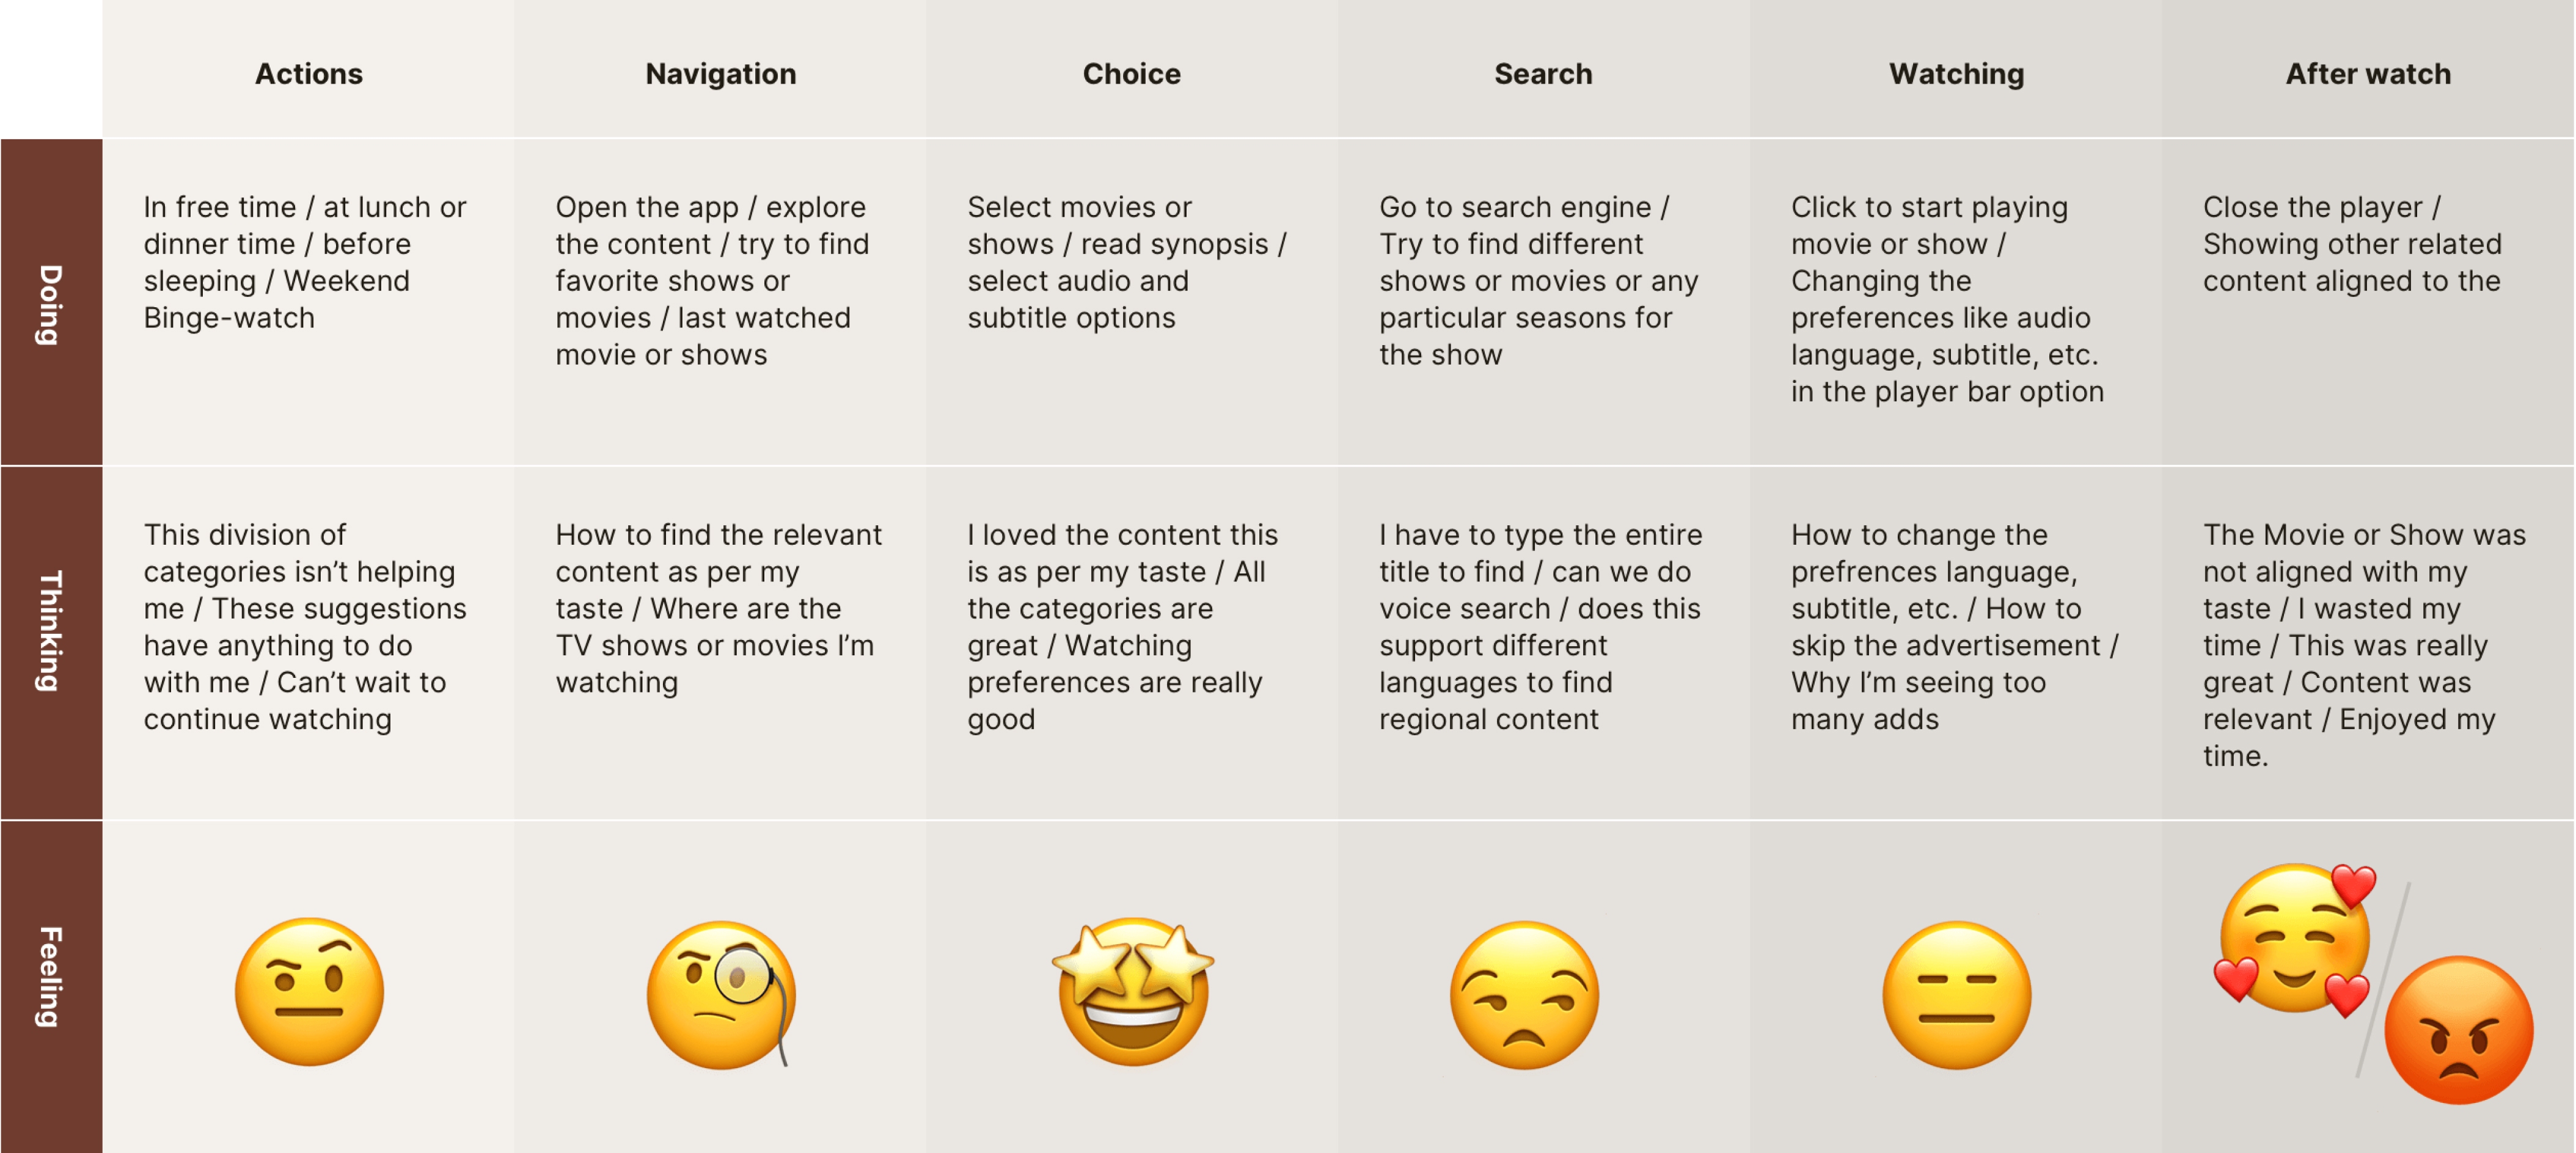Select the Actions column header

pyautogui.click(x=309, y=73)
